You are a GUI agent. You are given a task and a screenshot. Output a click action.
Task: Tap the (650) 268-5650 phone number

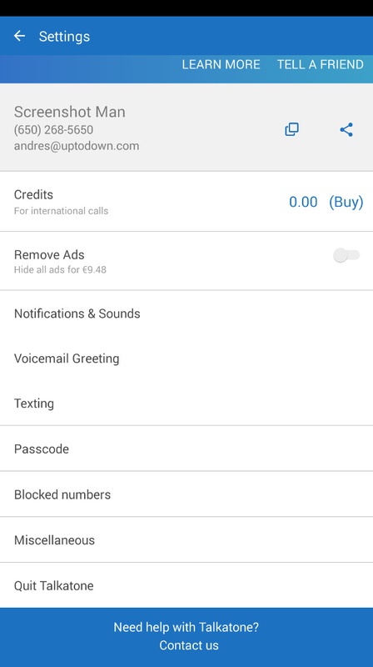[53, 130]
